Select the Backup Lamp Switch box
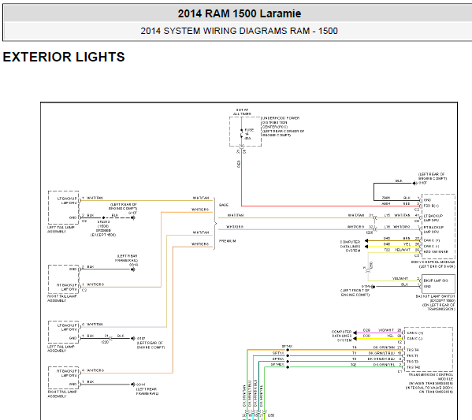The width and height of the screenshot is (472, 420). point(438,284)
